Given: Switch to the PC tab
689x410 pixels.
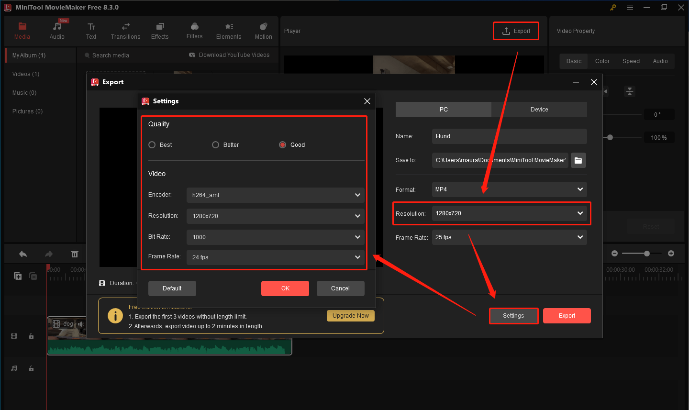Looking at the screenshot, I should 444,110.
